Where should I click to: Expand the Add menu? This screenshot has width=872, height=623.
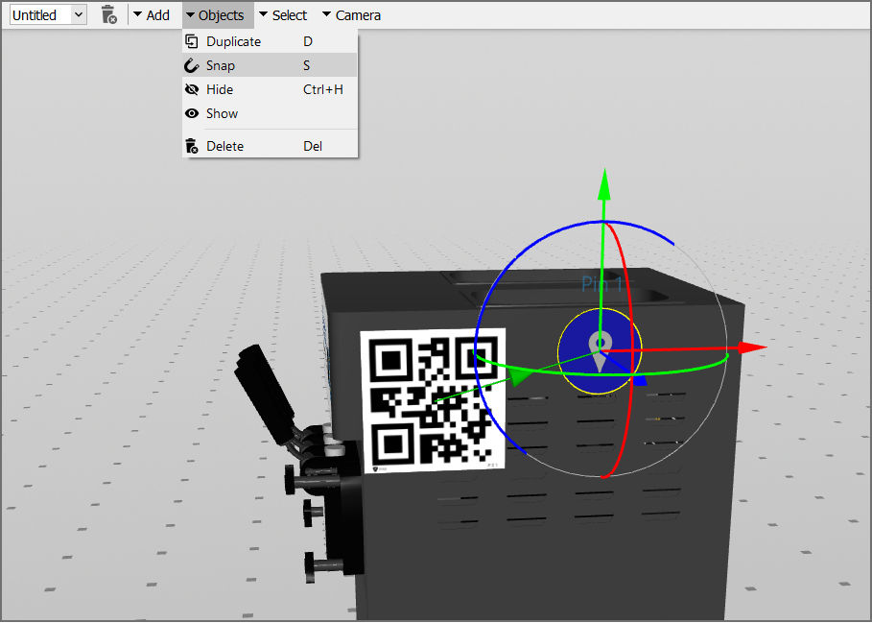(x=152, y=15)
